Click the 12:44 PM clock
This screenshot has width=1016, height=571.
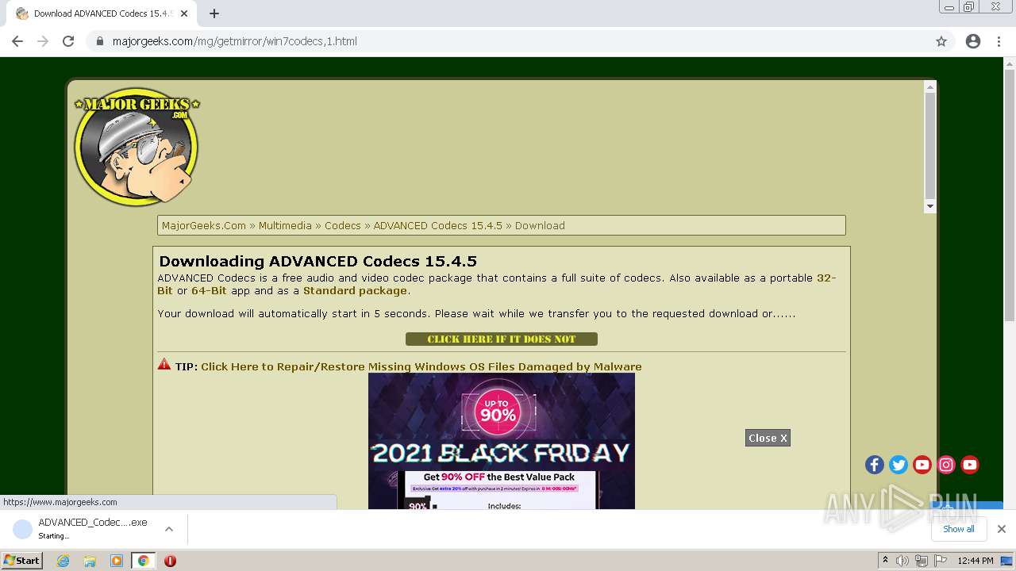(x=976, y=561)
